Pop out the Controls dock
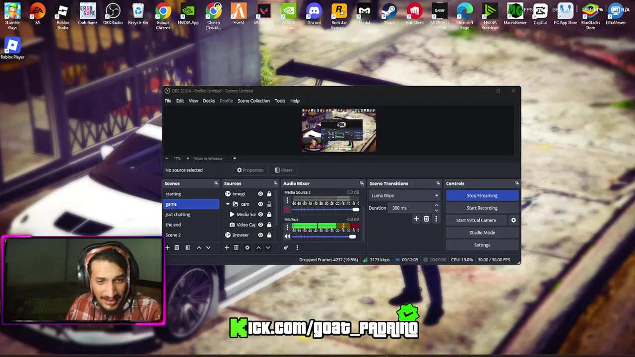The height and width of the screenshot is (357, 635). pyautogui.click(x=517, y=183)
